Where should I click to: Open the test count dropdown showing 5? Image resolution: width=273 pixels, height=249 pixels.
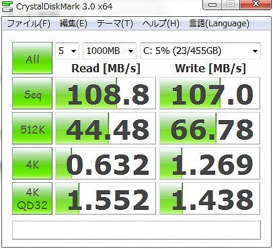tap(67, 51)
